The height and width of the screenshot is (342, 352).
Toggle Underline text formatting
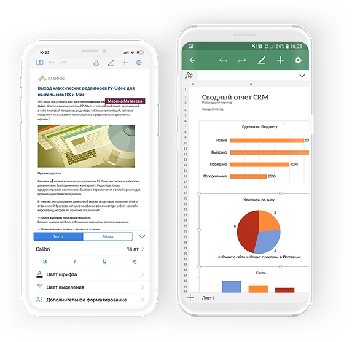point(104,262)
